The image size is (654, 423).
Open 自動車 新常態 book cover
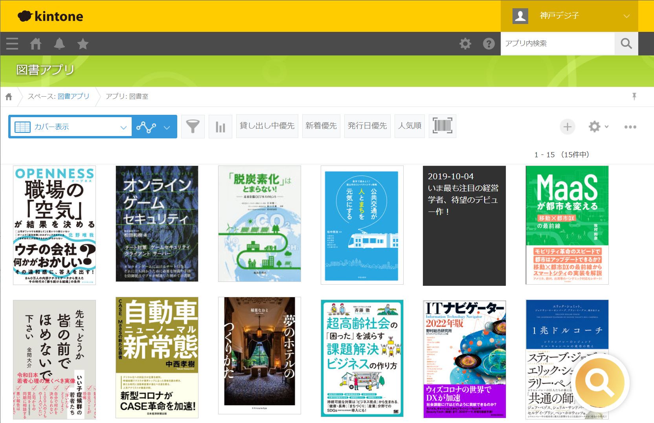pyautogui.click(x=157, y=357)
